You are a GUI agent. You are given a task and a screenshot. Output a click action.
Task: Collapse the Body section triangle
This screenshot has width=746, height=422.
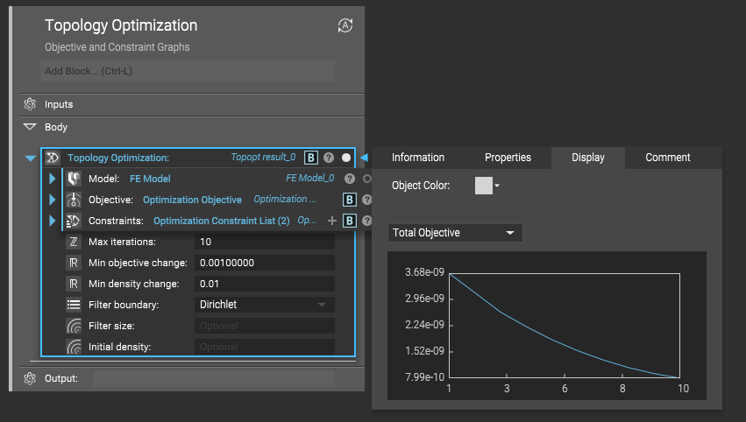pyautogui.click(x=30, y=127)
